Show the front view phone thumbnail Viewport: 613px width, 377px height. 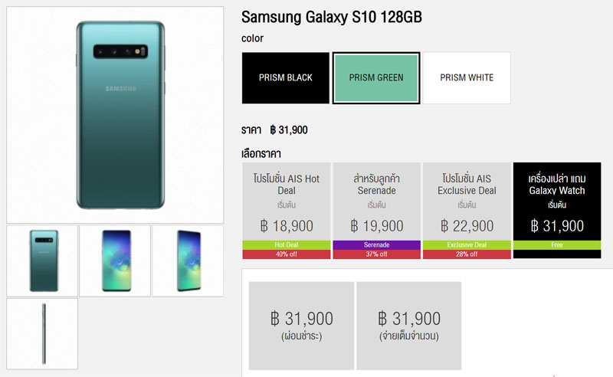point(115,261)
